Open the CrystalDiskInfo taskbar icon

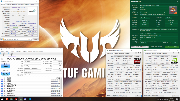pyautogui.click(x=25, y=99)
